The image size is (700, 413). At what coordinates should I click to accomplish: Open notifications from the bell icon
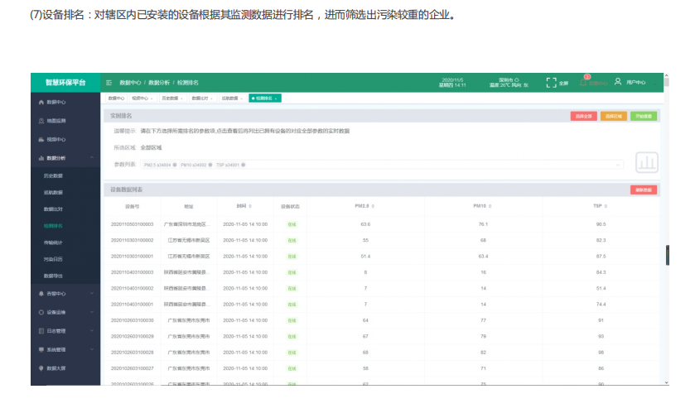583,83
